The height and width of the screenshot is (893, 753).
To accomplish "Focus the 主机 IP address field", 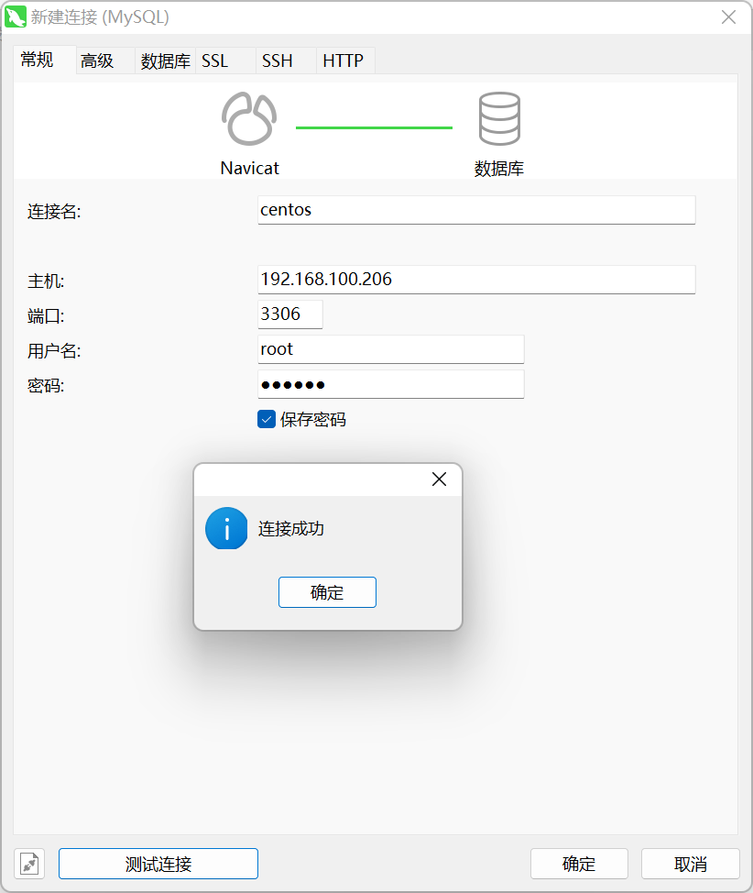I will (x=476, y=280).
